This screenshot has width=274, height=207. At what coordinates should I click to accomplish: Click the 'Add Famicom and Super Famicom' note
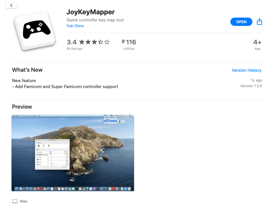65,87
